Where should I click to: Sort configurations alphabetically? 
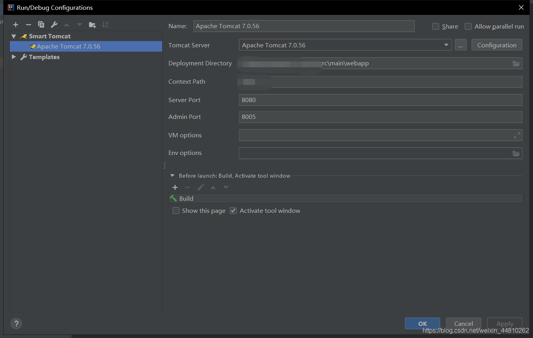click(105, 25)
